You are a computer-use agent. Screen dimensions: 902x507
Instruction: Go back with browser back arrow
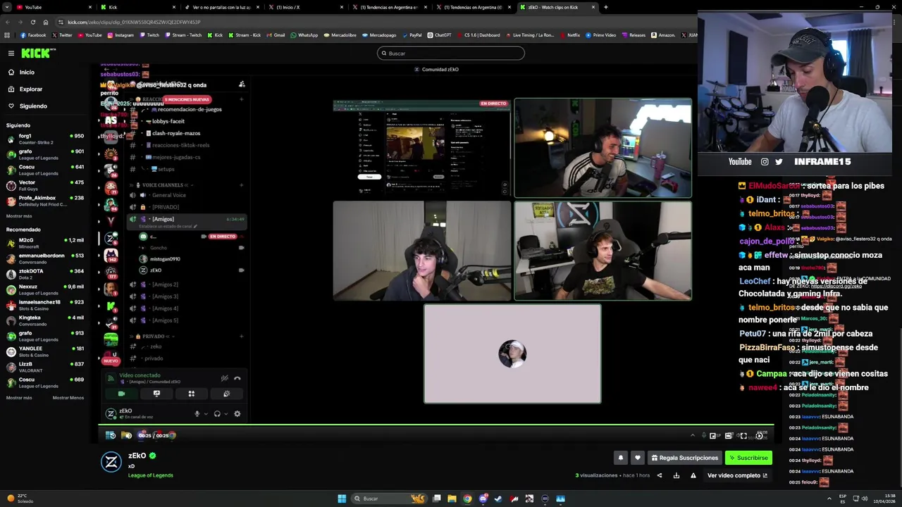point(8,22)
